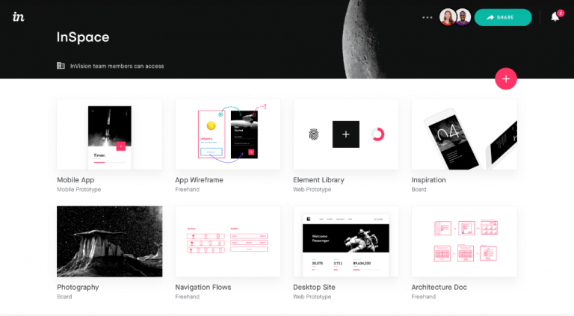The height and width of the screenshot is (316, 574).
Task: Click the InVision logo icon
Action: pos(18,17)
